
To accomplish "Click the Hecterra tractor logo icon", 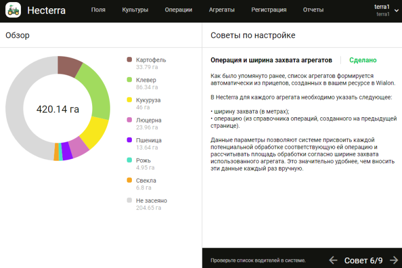I will [x=13, y=9].
